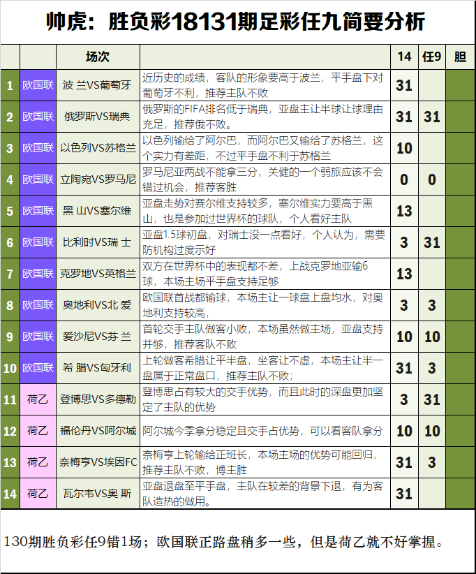This screenshot has width=476, height=574.
Task: Select 任9 pick "10" for 爱沙尼VS芬兰
Action: 432,337
